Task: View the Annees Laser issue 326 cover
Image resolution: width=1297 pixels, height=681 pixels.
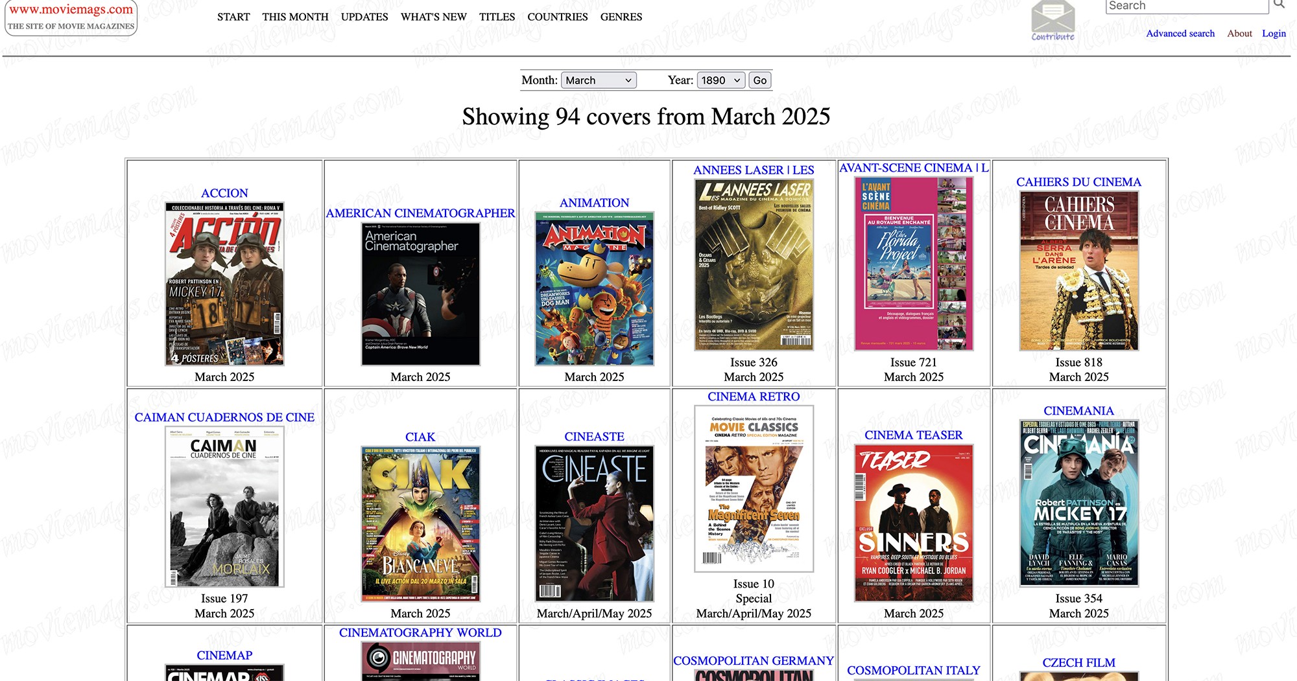Action: pos(754,265)
